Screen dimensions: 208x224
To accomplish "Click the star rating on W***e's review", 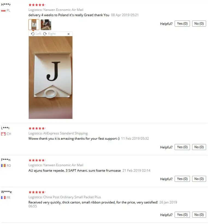I will pyautogui.click(x=37, y=192).
